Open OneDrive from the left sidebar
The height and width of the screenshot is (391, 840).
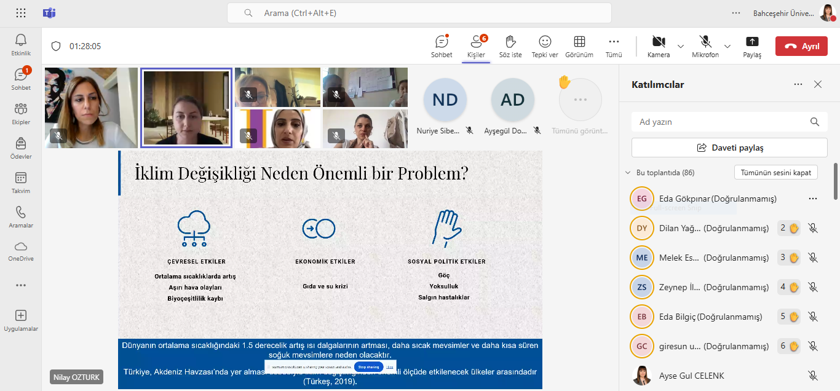click(x=21, y=251)
